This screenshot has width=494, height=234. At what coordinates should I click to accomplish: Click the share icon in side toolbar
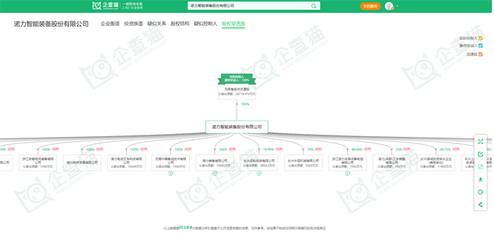480,205
